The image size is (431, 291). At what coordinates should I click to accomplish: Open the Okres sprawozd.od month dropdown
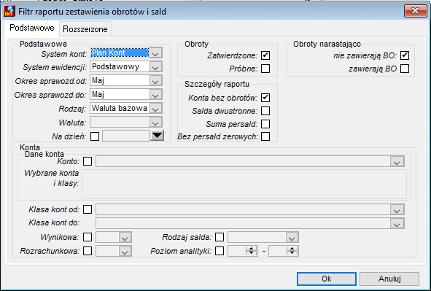(155, 80)
